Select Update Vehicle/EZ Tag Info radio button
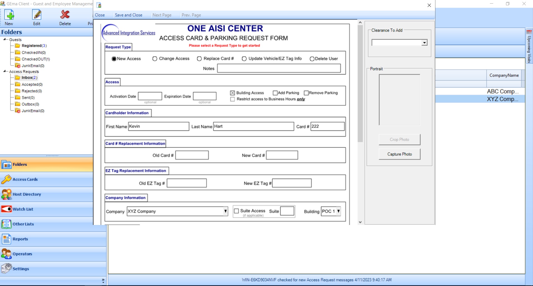Screen dimensions: 533x286 [x=244, y=59]
